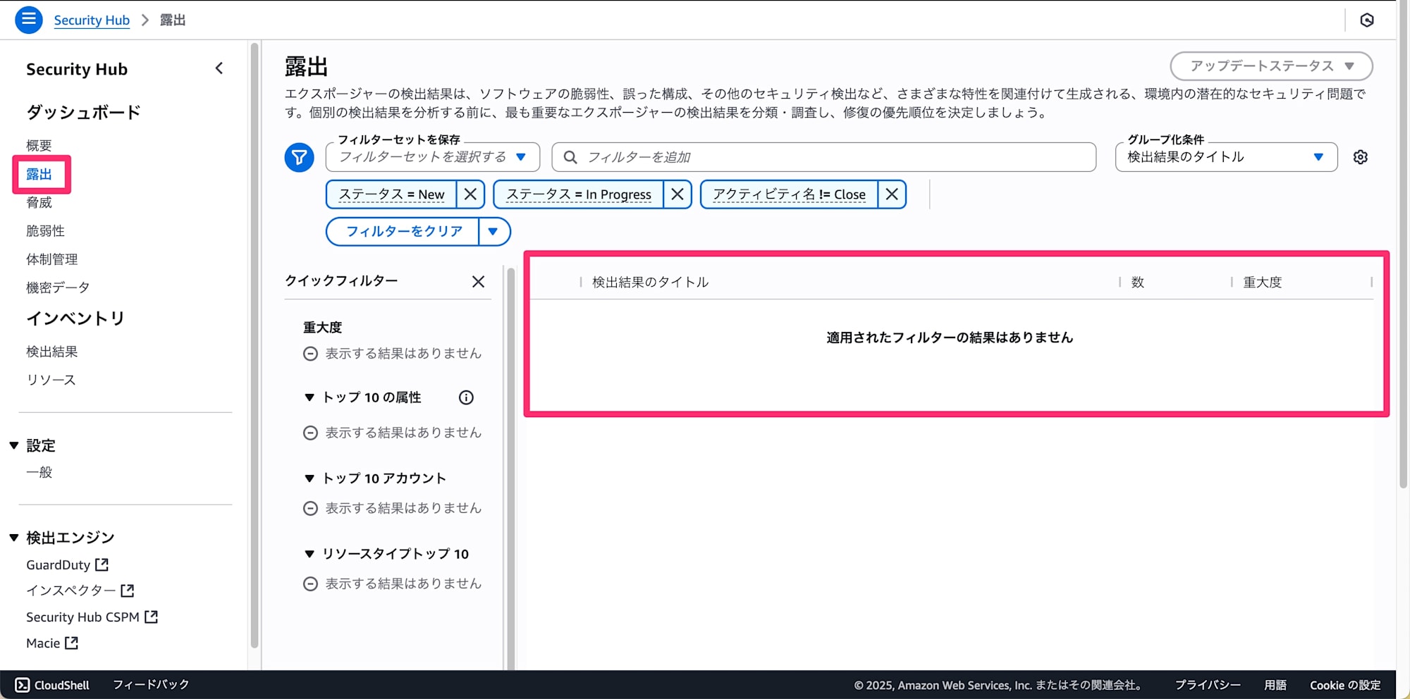1410x699 pixels.
Task: Open the プライバシー footer link
Action: pyautogui.click(x=1208, y=685)
